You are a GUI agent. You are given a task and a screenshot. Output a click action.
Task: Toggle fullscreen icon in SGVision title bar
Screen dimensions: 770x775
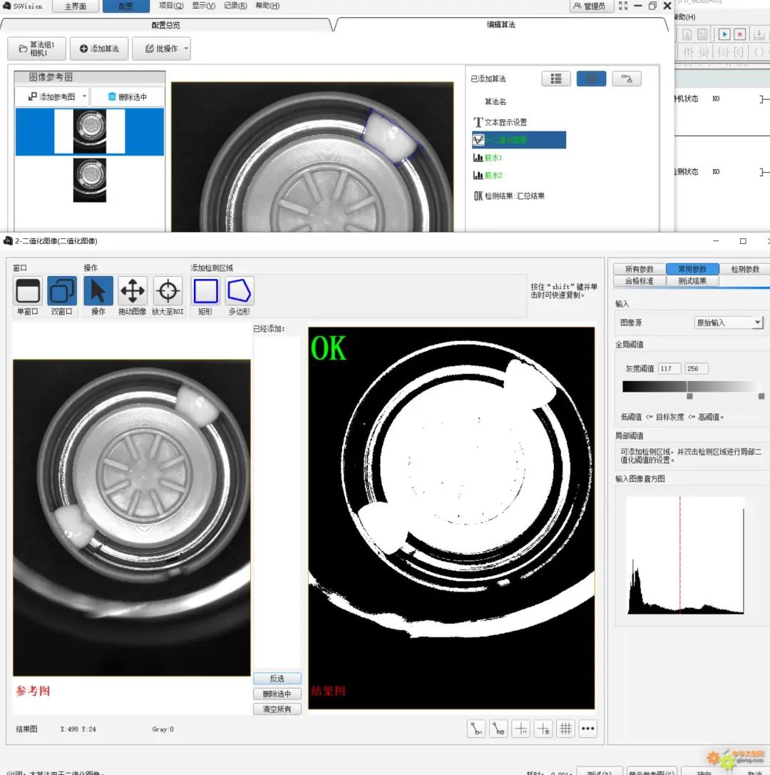click(x=623, y=6)
